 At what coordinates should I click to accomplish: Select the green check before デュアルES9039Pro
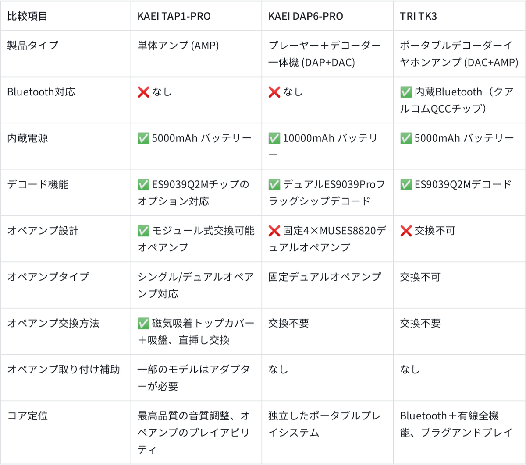(274, 184)
